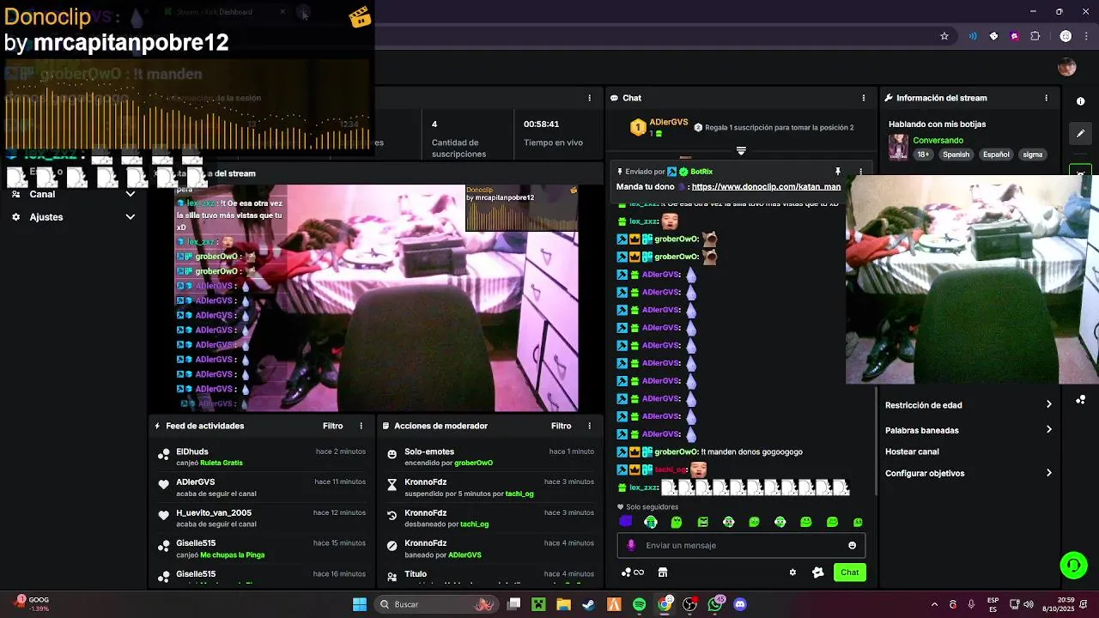Select the Spanish tag chip

(x=956, y=154)
